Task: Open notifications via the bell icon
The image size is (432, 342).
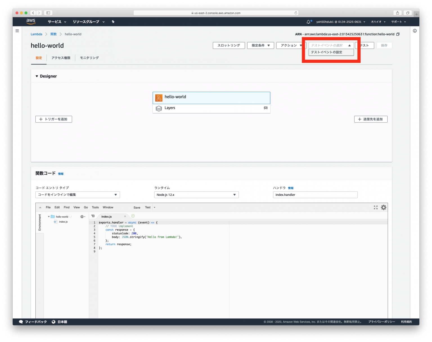Action: click(x=308, y=22)
